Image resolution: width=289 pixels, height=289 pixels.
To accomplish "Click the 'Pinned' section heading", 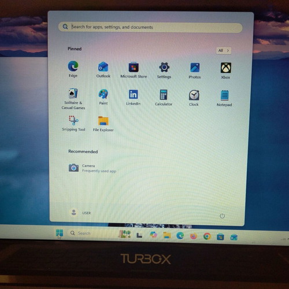I will click(75, 49).
